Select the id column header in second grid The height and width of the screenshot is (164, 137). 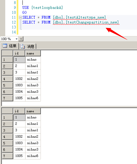coord(19,111)
